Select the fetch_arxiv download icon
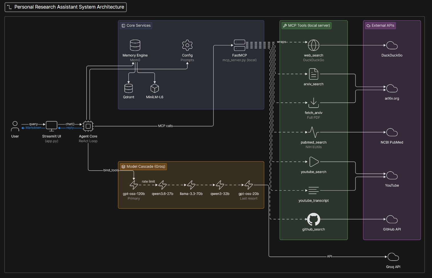The width and height of the screenshot is (432, 278). click(x=314, y=102)
